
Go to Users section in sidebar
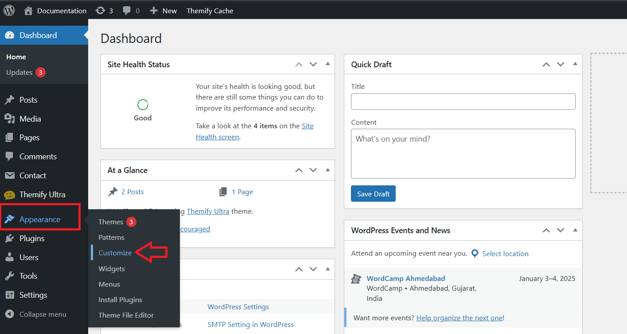click(x=29, y=257)
